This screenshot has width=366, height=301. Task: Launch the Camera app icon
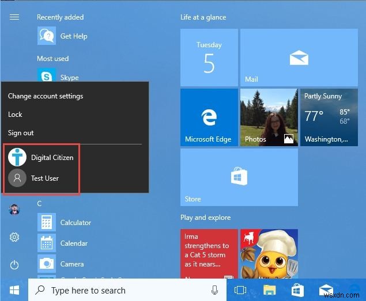[47, 264]
